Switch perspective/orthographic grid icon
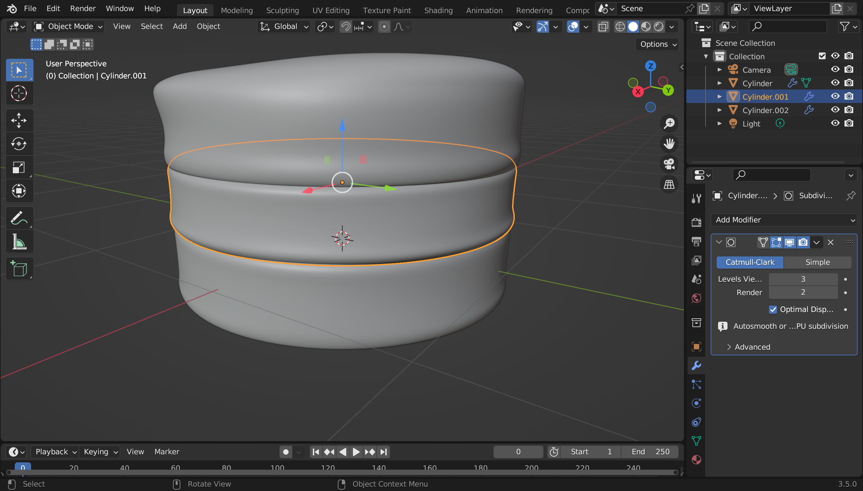 point(669,184)
